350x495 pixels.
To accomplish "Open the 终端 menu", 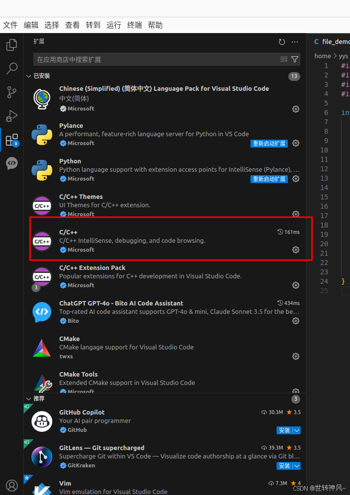I will pos(134,25).
